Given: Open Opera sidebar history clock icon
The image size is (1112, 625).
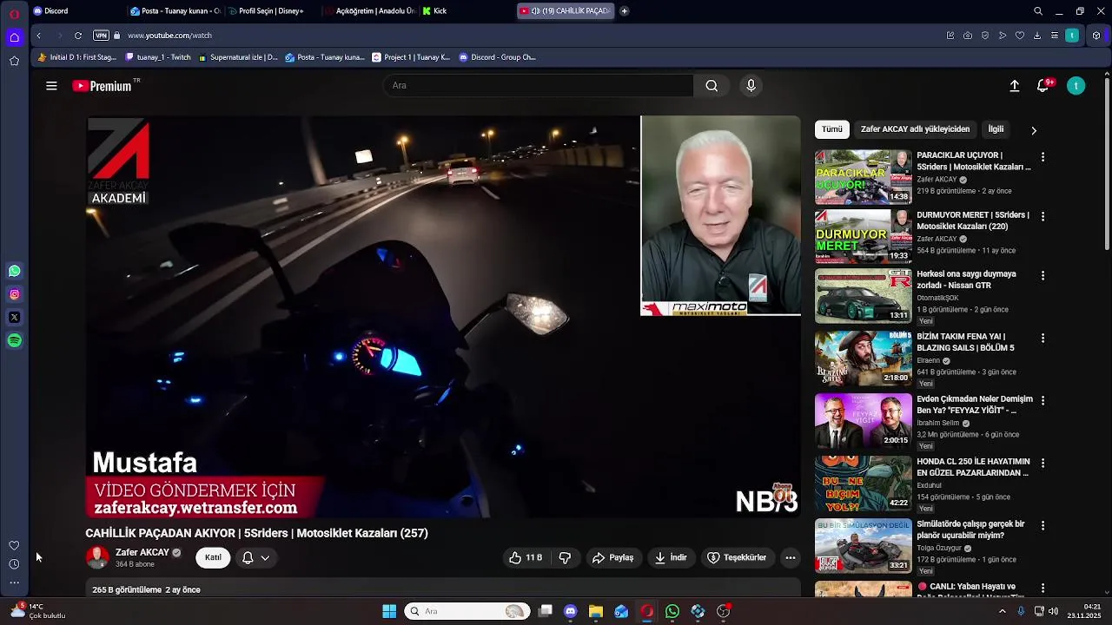Looking at the screenshot, I should click(14, 564).
